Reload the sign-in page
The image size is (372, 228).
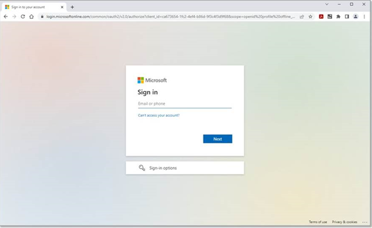coord(23,16)
